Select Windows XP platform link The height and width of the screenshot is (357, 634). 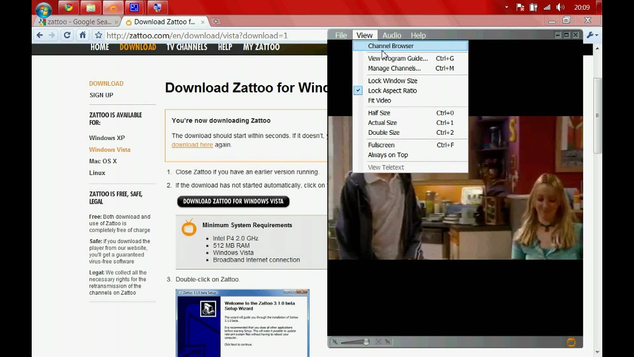pos(107,138)
